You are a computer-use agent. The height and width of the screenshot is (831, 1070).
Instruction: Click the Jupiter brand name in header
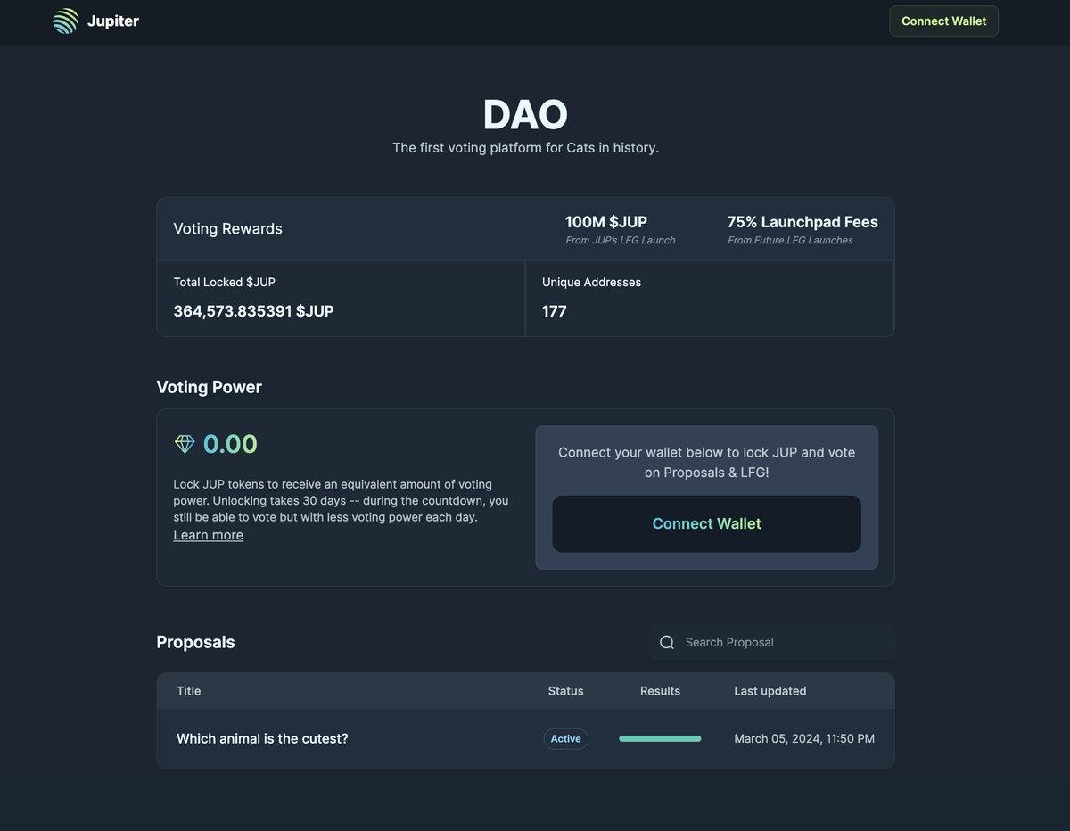[x=113, y=21]
